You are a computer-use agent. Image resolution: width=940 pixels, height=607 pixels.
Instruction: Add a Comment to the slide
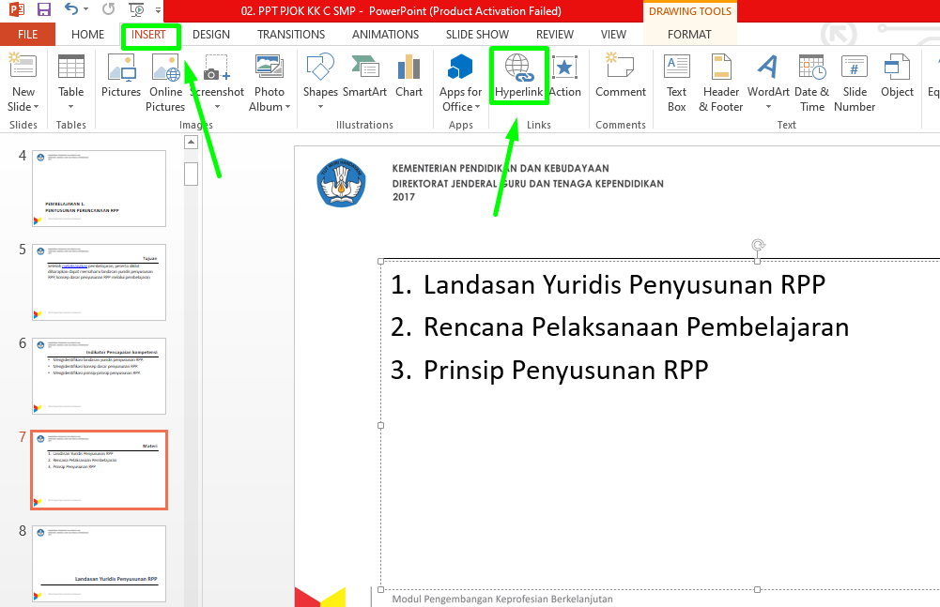[620, 80]
